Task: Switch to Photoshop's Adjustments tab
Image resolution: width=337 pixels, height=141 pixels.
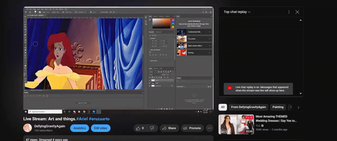Action: pos(158,32)
